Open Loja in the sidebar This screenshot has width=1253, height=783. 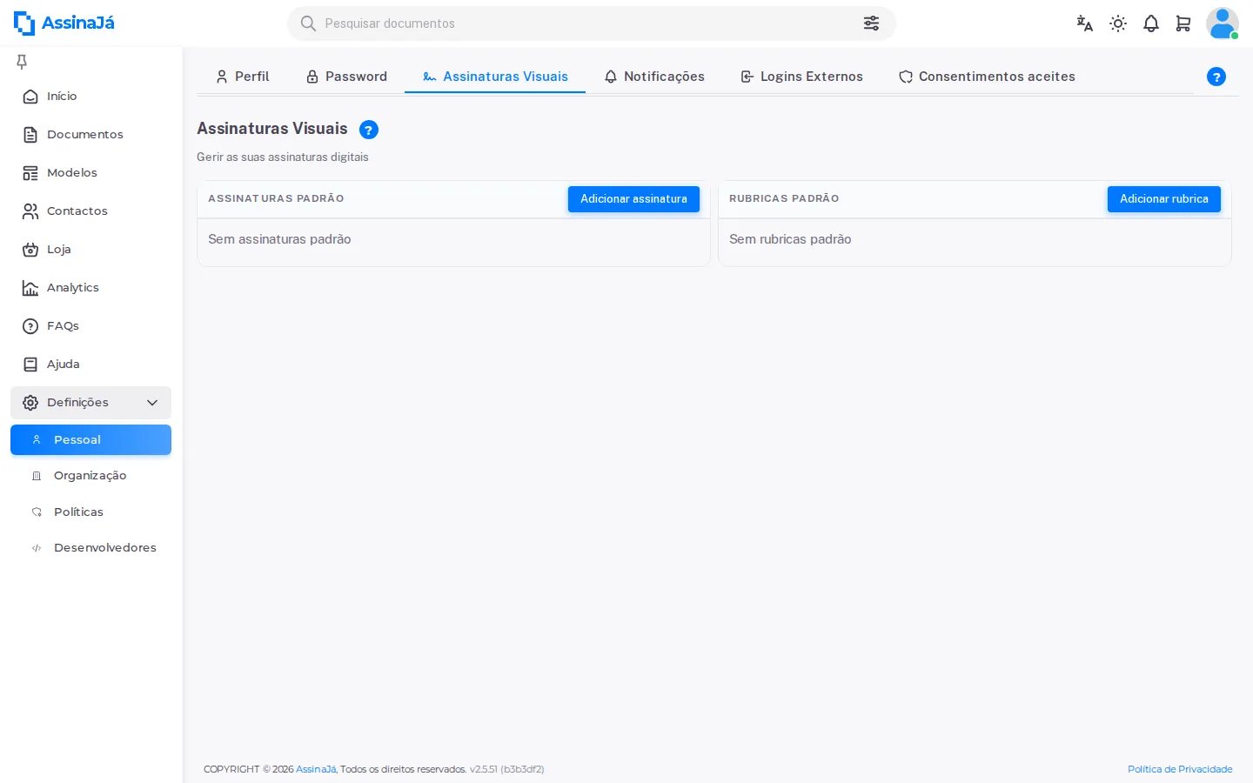click(x=90, y=250)
